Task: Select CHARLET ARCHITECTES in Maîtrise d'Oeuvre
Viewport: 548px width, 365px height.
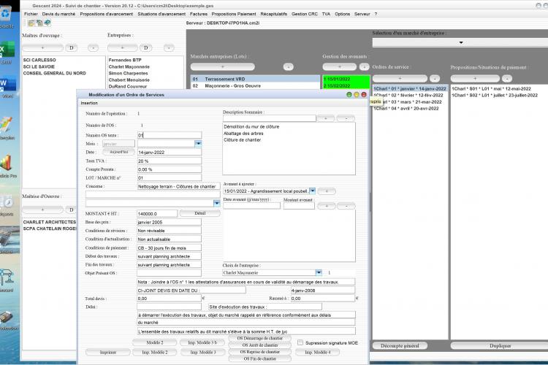Action: click(49, 222)
